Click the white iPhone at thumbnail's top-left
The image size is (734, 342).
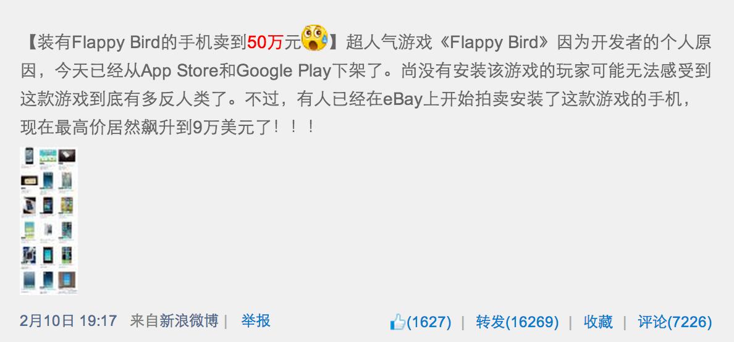[29, 156]
